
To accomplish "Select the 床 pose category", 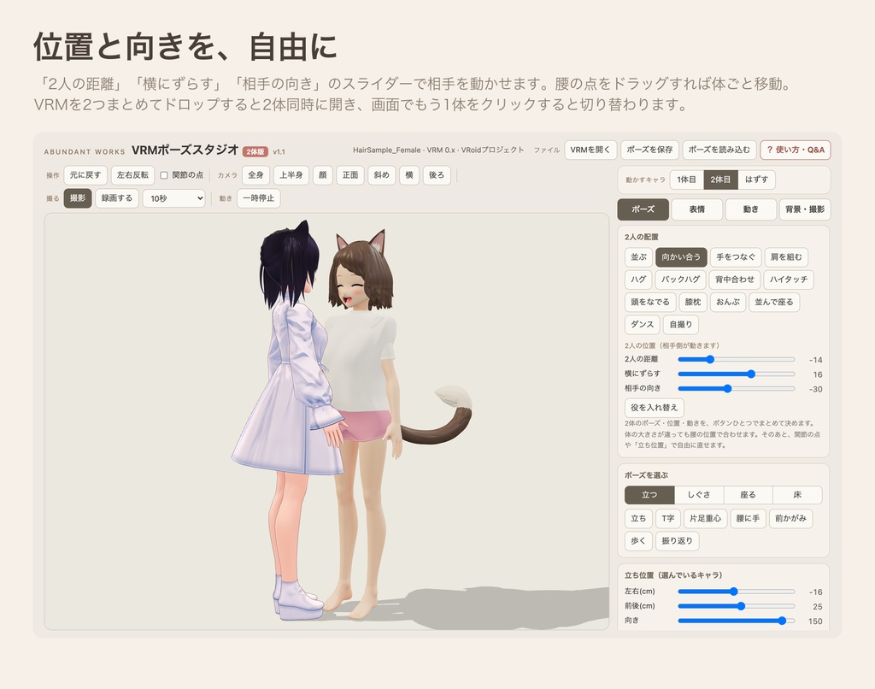I will tap(797, 495).
